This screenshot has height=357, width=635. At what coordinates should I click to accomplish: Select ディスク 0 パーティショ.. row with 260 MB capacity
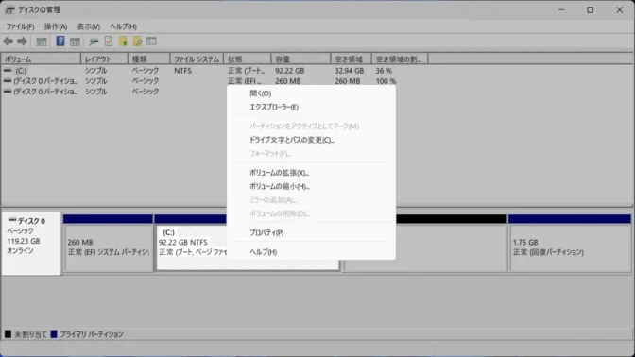point(45,81)
